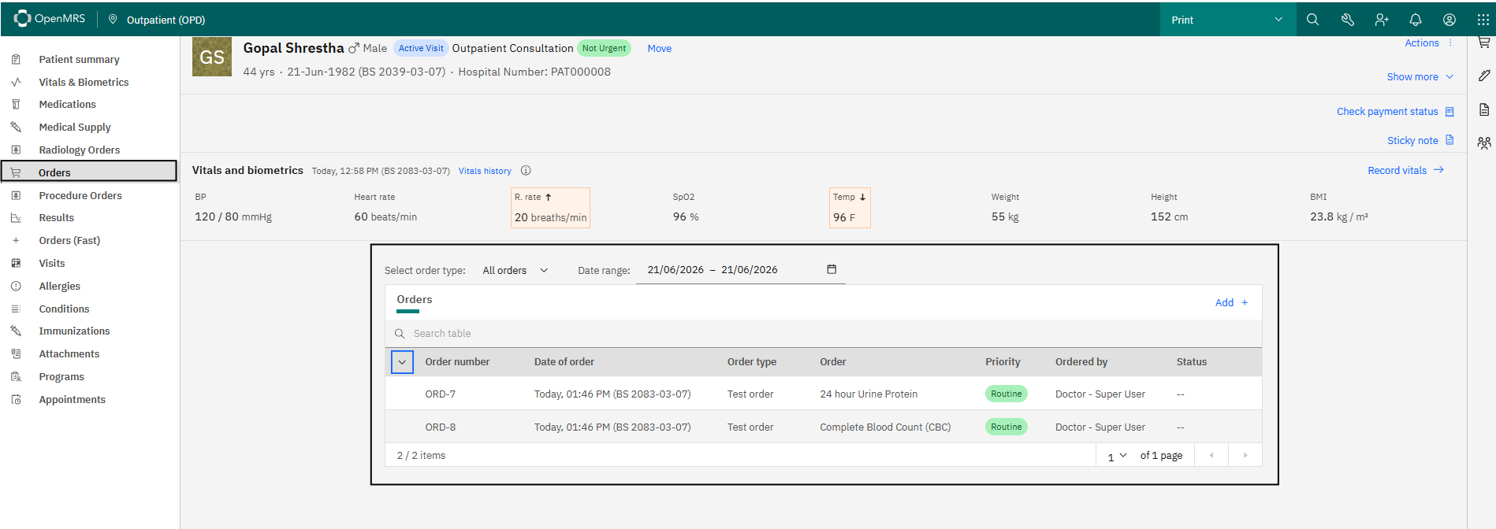This screenshot has height=529, width=1496.
Task: Open Procedure Orders in sidebar
Action: (x=80, y=196)
